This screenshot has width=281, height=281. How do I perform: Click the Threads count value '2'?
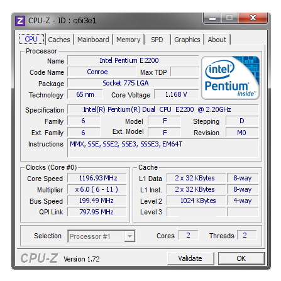246,235
